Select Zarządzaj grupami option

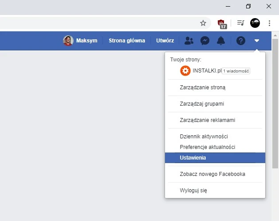202,104
